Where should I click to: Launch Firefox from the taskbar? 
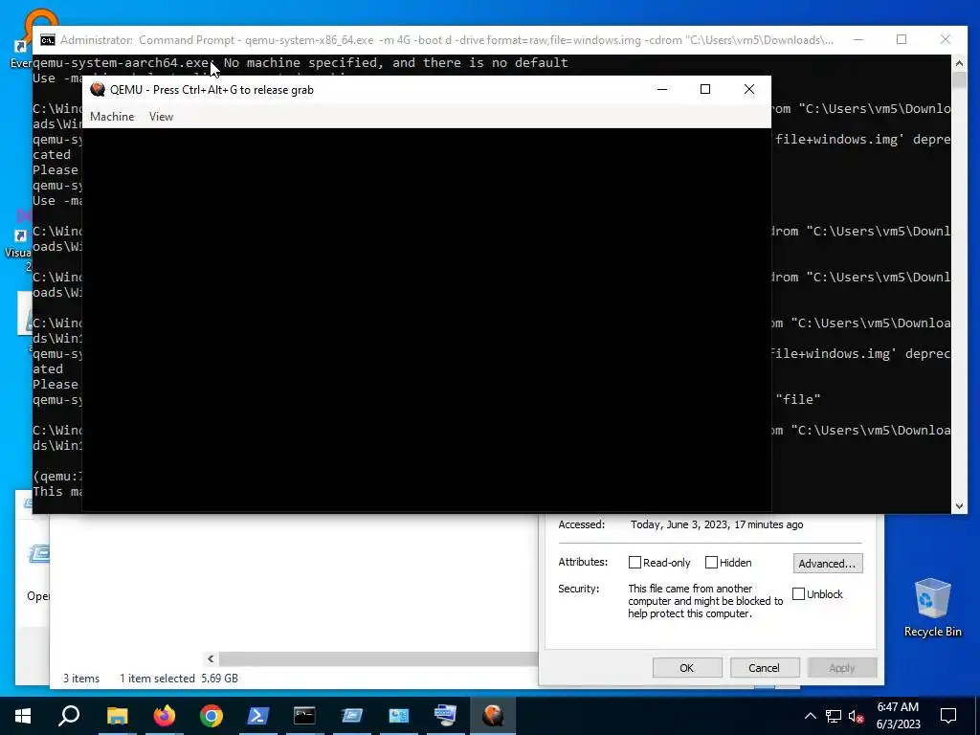point(165,716)
